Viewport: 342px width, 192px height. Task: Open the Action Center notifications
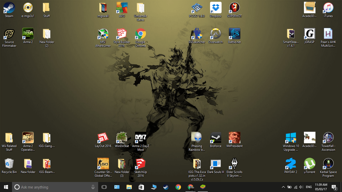click(334, 187)
